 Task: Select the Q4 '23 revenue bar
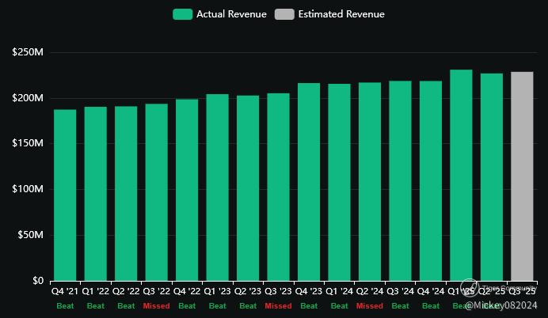coord(309,182)
